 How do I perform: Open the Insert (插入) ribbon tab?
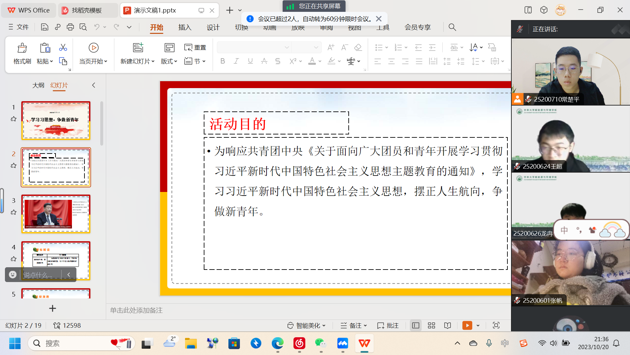[x=185, y=27]
